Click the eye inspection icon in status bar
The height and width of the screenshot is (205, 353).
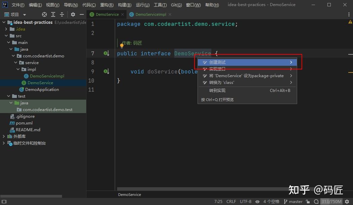257,202
